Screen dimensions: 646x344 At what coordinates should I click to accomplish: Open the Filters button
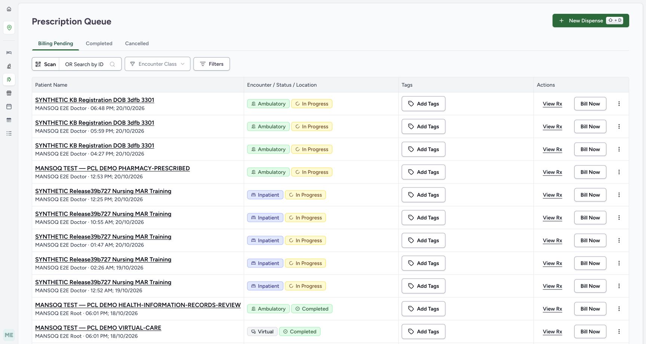(212, 64)
